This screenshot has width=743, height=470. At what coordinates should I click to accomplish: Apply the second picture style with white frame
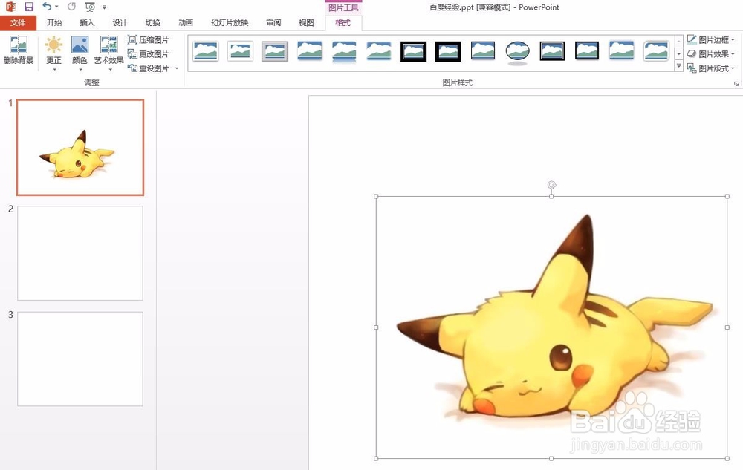point(240,51)
